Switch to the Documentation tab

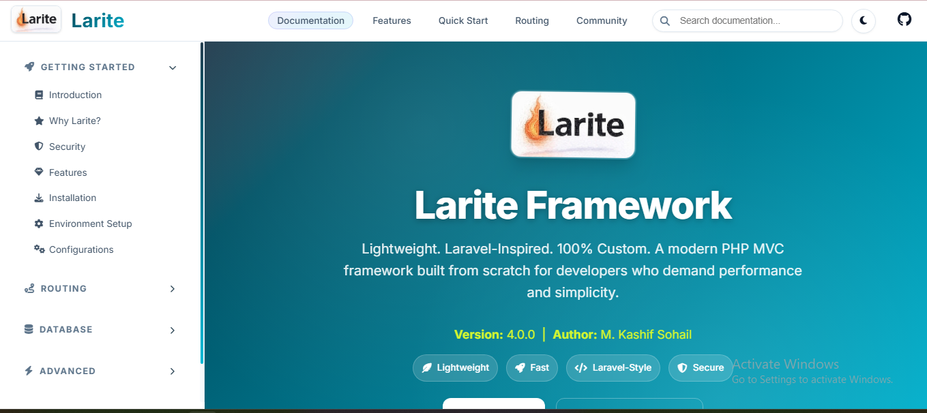[x=310, y=20]
